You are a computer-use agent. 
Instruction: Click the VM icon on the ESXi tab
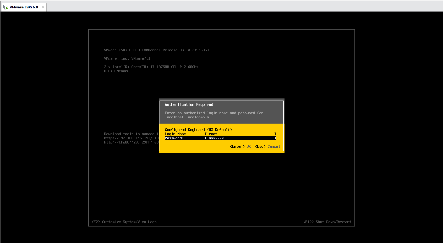(6, 7)
